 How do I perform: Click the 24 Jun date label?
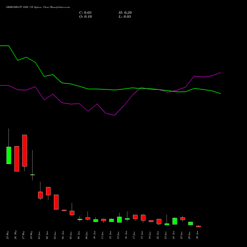pyautogui.click(x=173, y=235)
